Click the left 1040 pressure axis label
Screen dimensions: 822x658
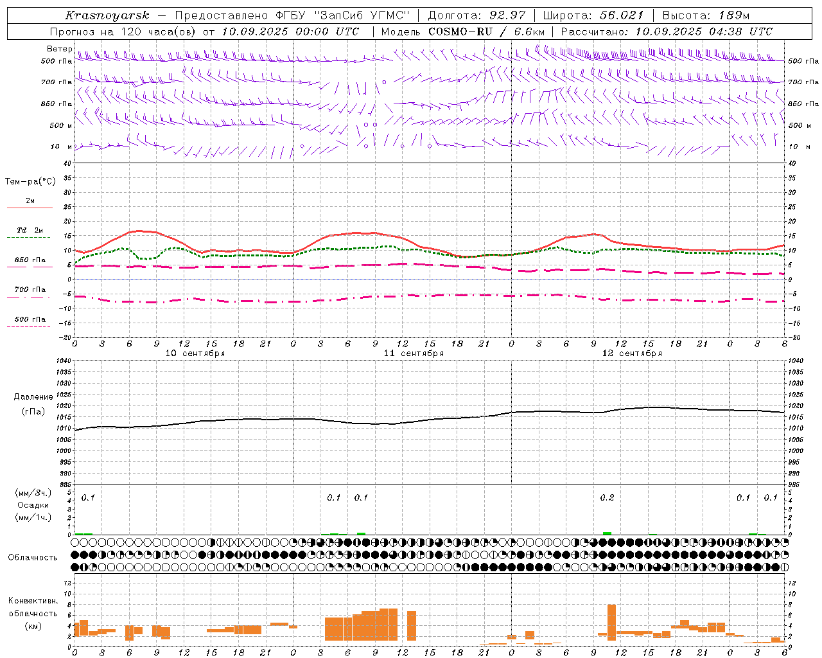(x=63, y=361)
